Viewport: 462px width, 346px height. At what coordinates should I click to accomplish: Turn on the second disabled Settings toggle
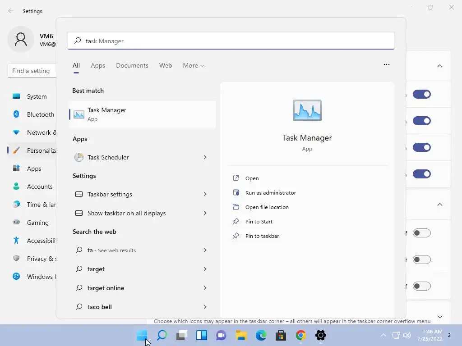point(422,259)
